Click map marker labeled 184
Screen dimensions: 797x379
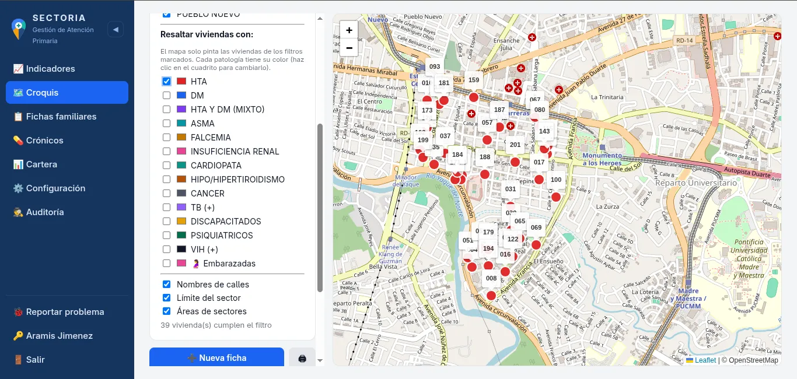(457, 155)
